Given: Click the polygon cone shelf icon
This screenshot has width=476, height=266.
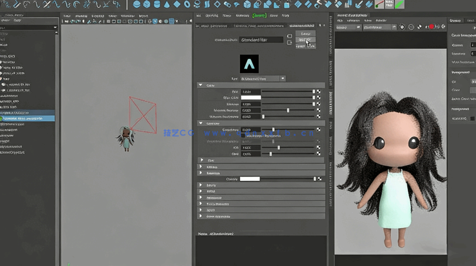Looking at the screenshot, I should point(167,4).
